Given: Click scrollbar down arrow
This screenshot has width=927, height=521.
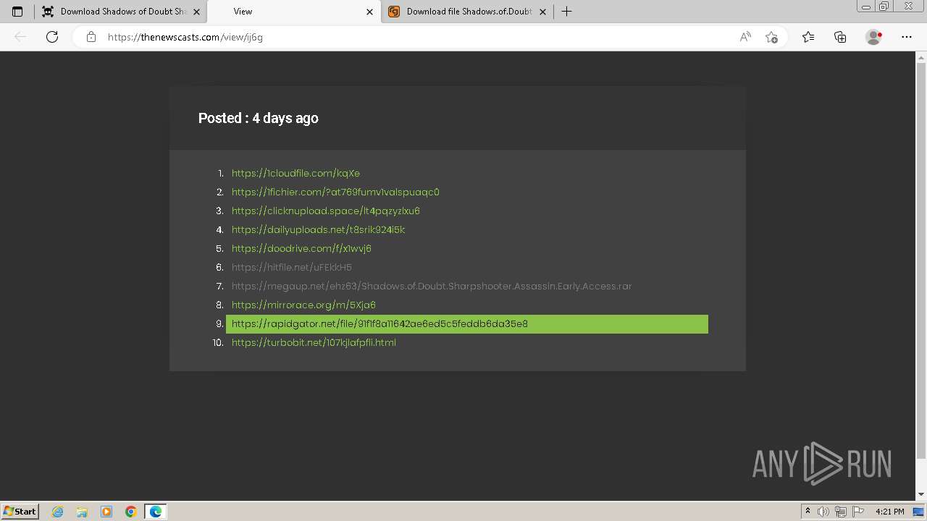Looking at the screenshot, I should [921, 494].
